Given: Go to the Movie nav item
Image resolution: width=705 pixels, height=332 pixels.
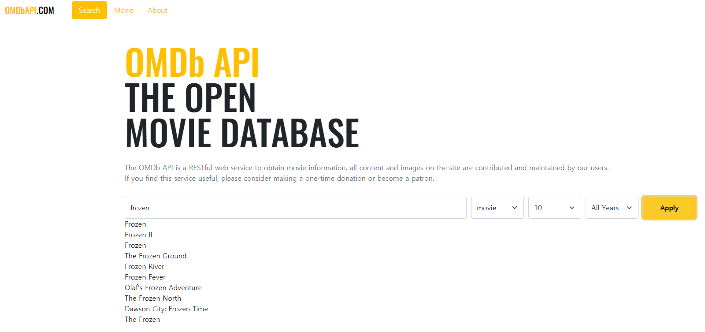Looking at the screenshot, I should click(x=124, y=10).
